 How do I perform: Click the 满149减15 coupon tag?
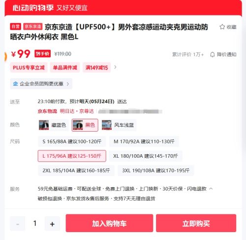tap(96, 68)
